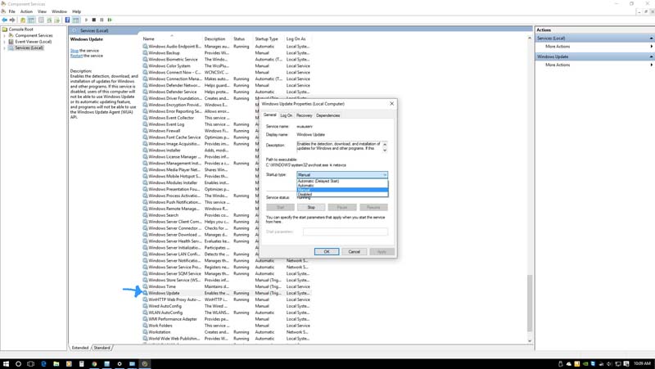Image resolution: width=655 pixels, height=369 pixels.
Task: Choose Disabled startup type option
Action: pyautogui.click(x=342, y=194)
